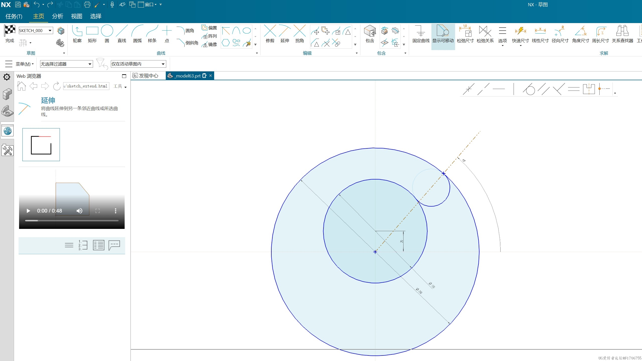
Task: Open the sheet metal sidebar icon
Action: tap(8, 111)
